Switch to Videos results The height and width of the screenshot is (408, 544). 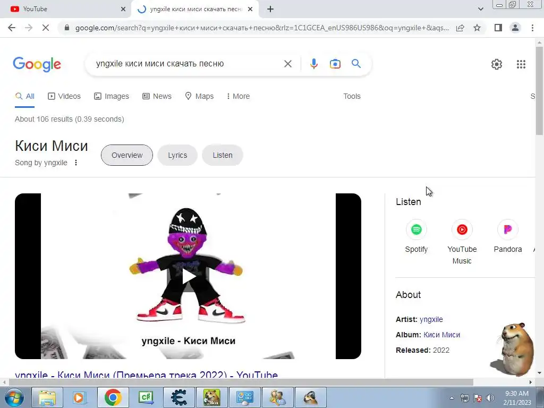[64, 96]
